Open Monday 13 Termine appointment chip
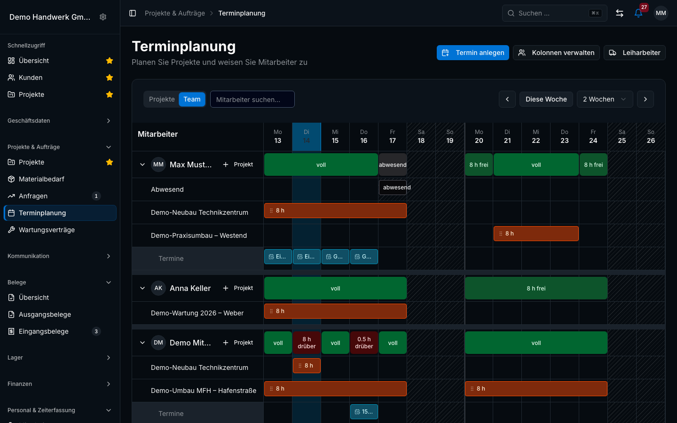Screen dimensions: 677x423 click(x=278, y=257)
